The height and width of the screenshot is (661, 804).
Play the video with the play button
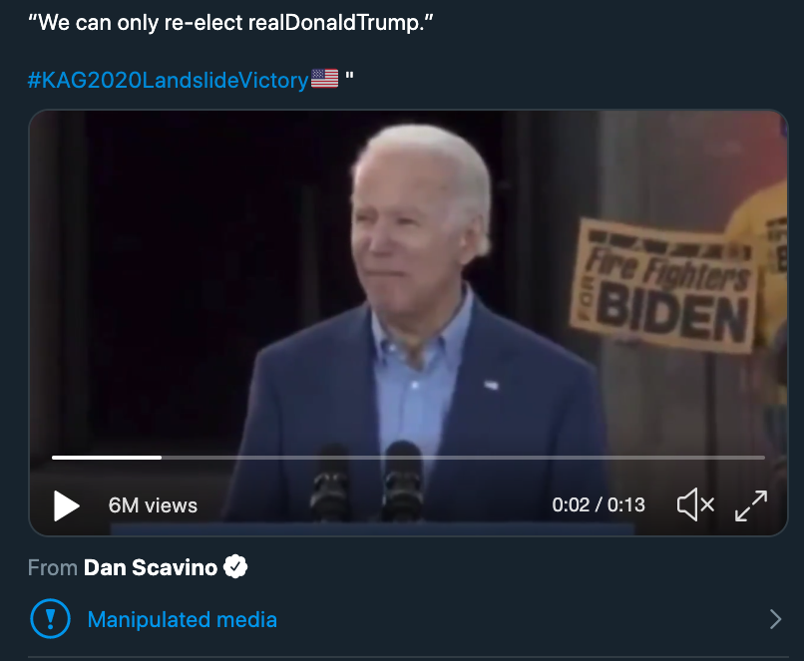tap(66, 505)
